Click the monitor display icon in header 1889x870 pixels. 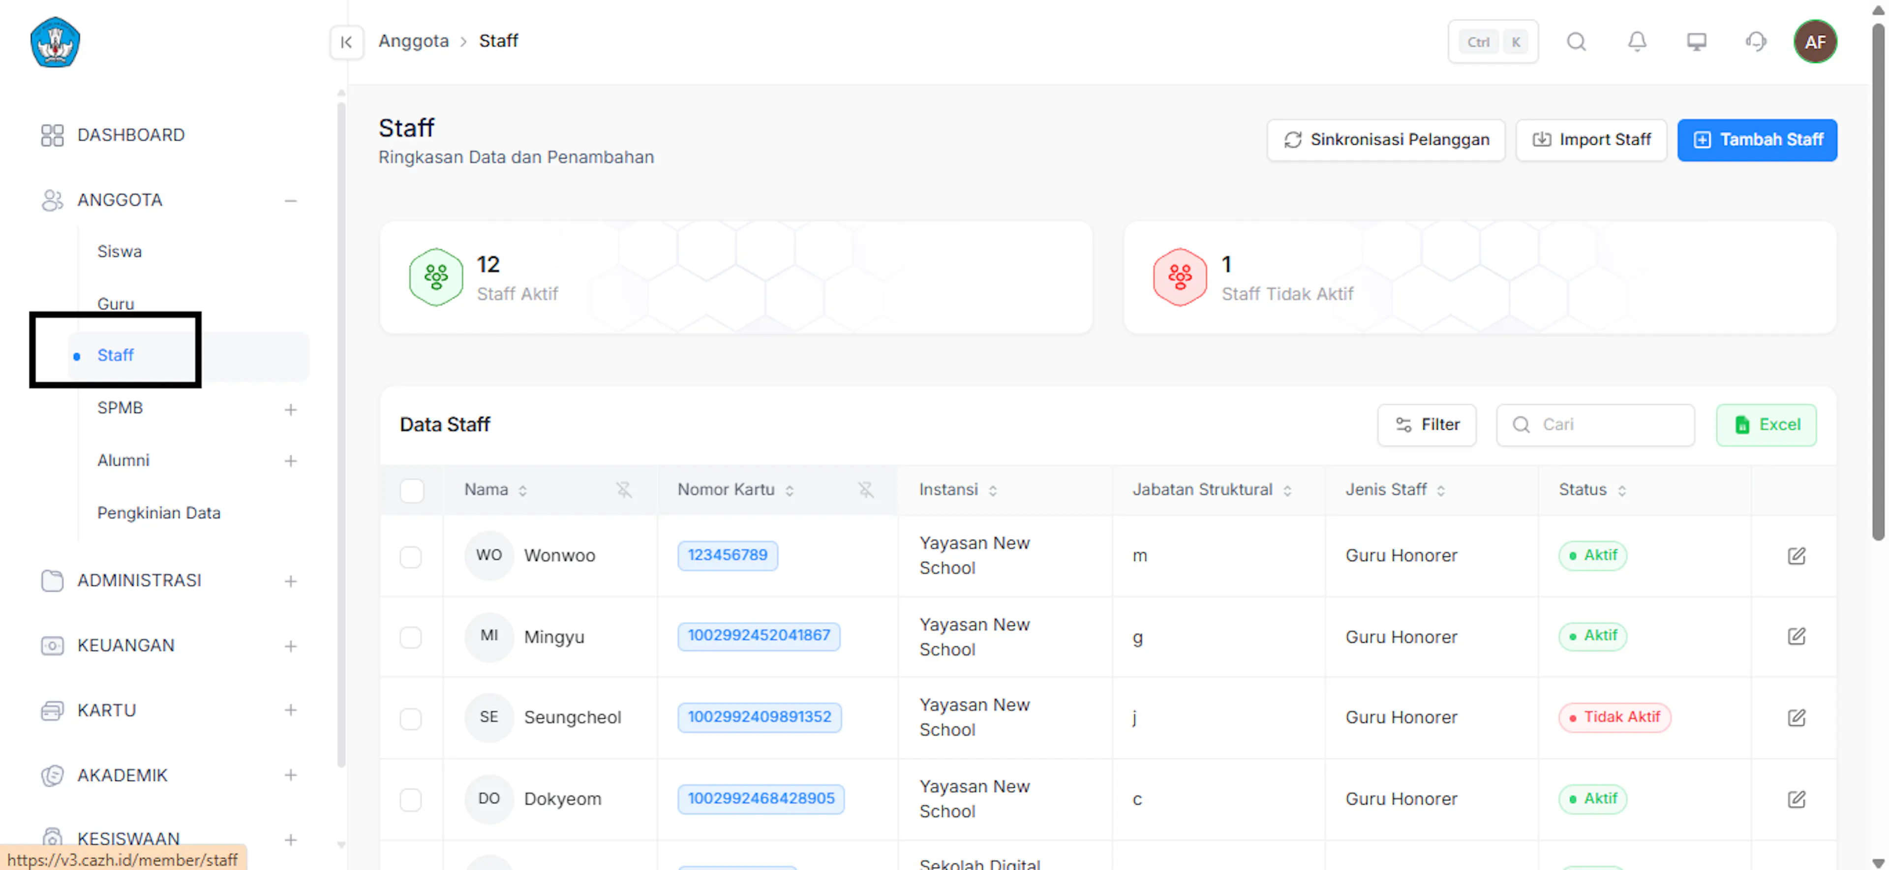point(1696,42)
